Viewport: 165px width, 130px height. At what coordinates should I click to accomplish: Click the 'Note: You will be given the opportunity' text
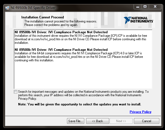click(x=80, y=104)
